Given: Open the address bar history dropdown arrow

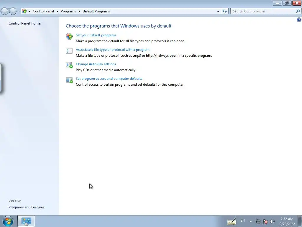Looking at the screenshot, I should pos(218,12).
